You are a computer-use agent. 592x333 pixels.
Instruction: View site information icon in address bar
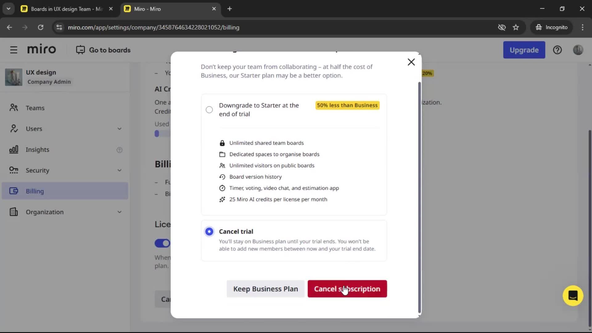coord(59,27)
